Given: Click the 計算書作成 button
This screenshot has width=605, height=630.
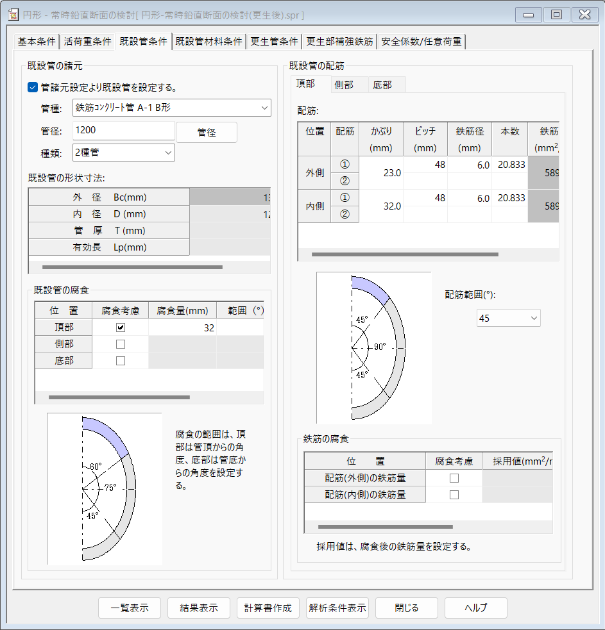Looking at the screenshot, I should [x=268, y=608].
